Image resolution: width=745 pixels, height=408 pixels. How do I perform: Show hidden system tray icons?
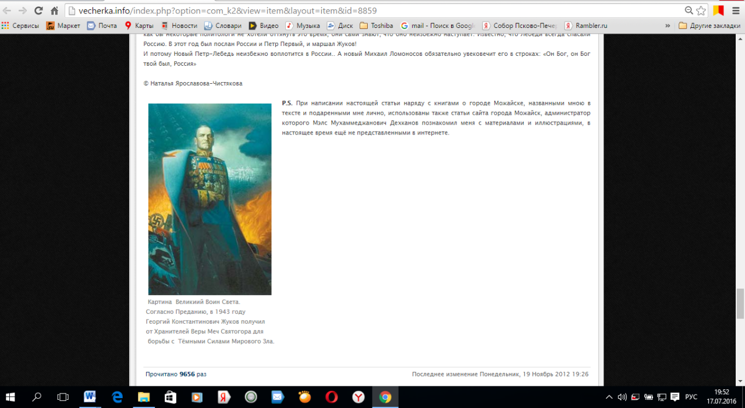pos(609,397)
